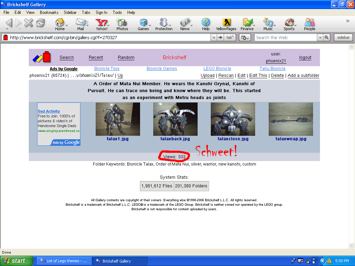Click the Windows start button
The width and height of the screenshot is (355, 266).
(x=17, y=261)
